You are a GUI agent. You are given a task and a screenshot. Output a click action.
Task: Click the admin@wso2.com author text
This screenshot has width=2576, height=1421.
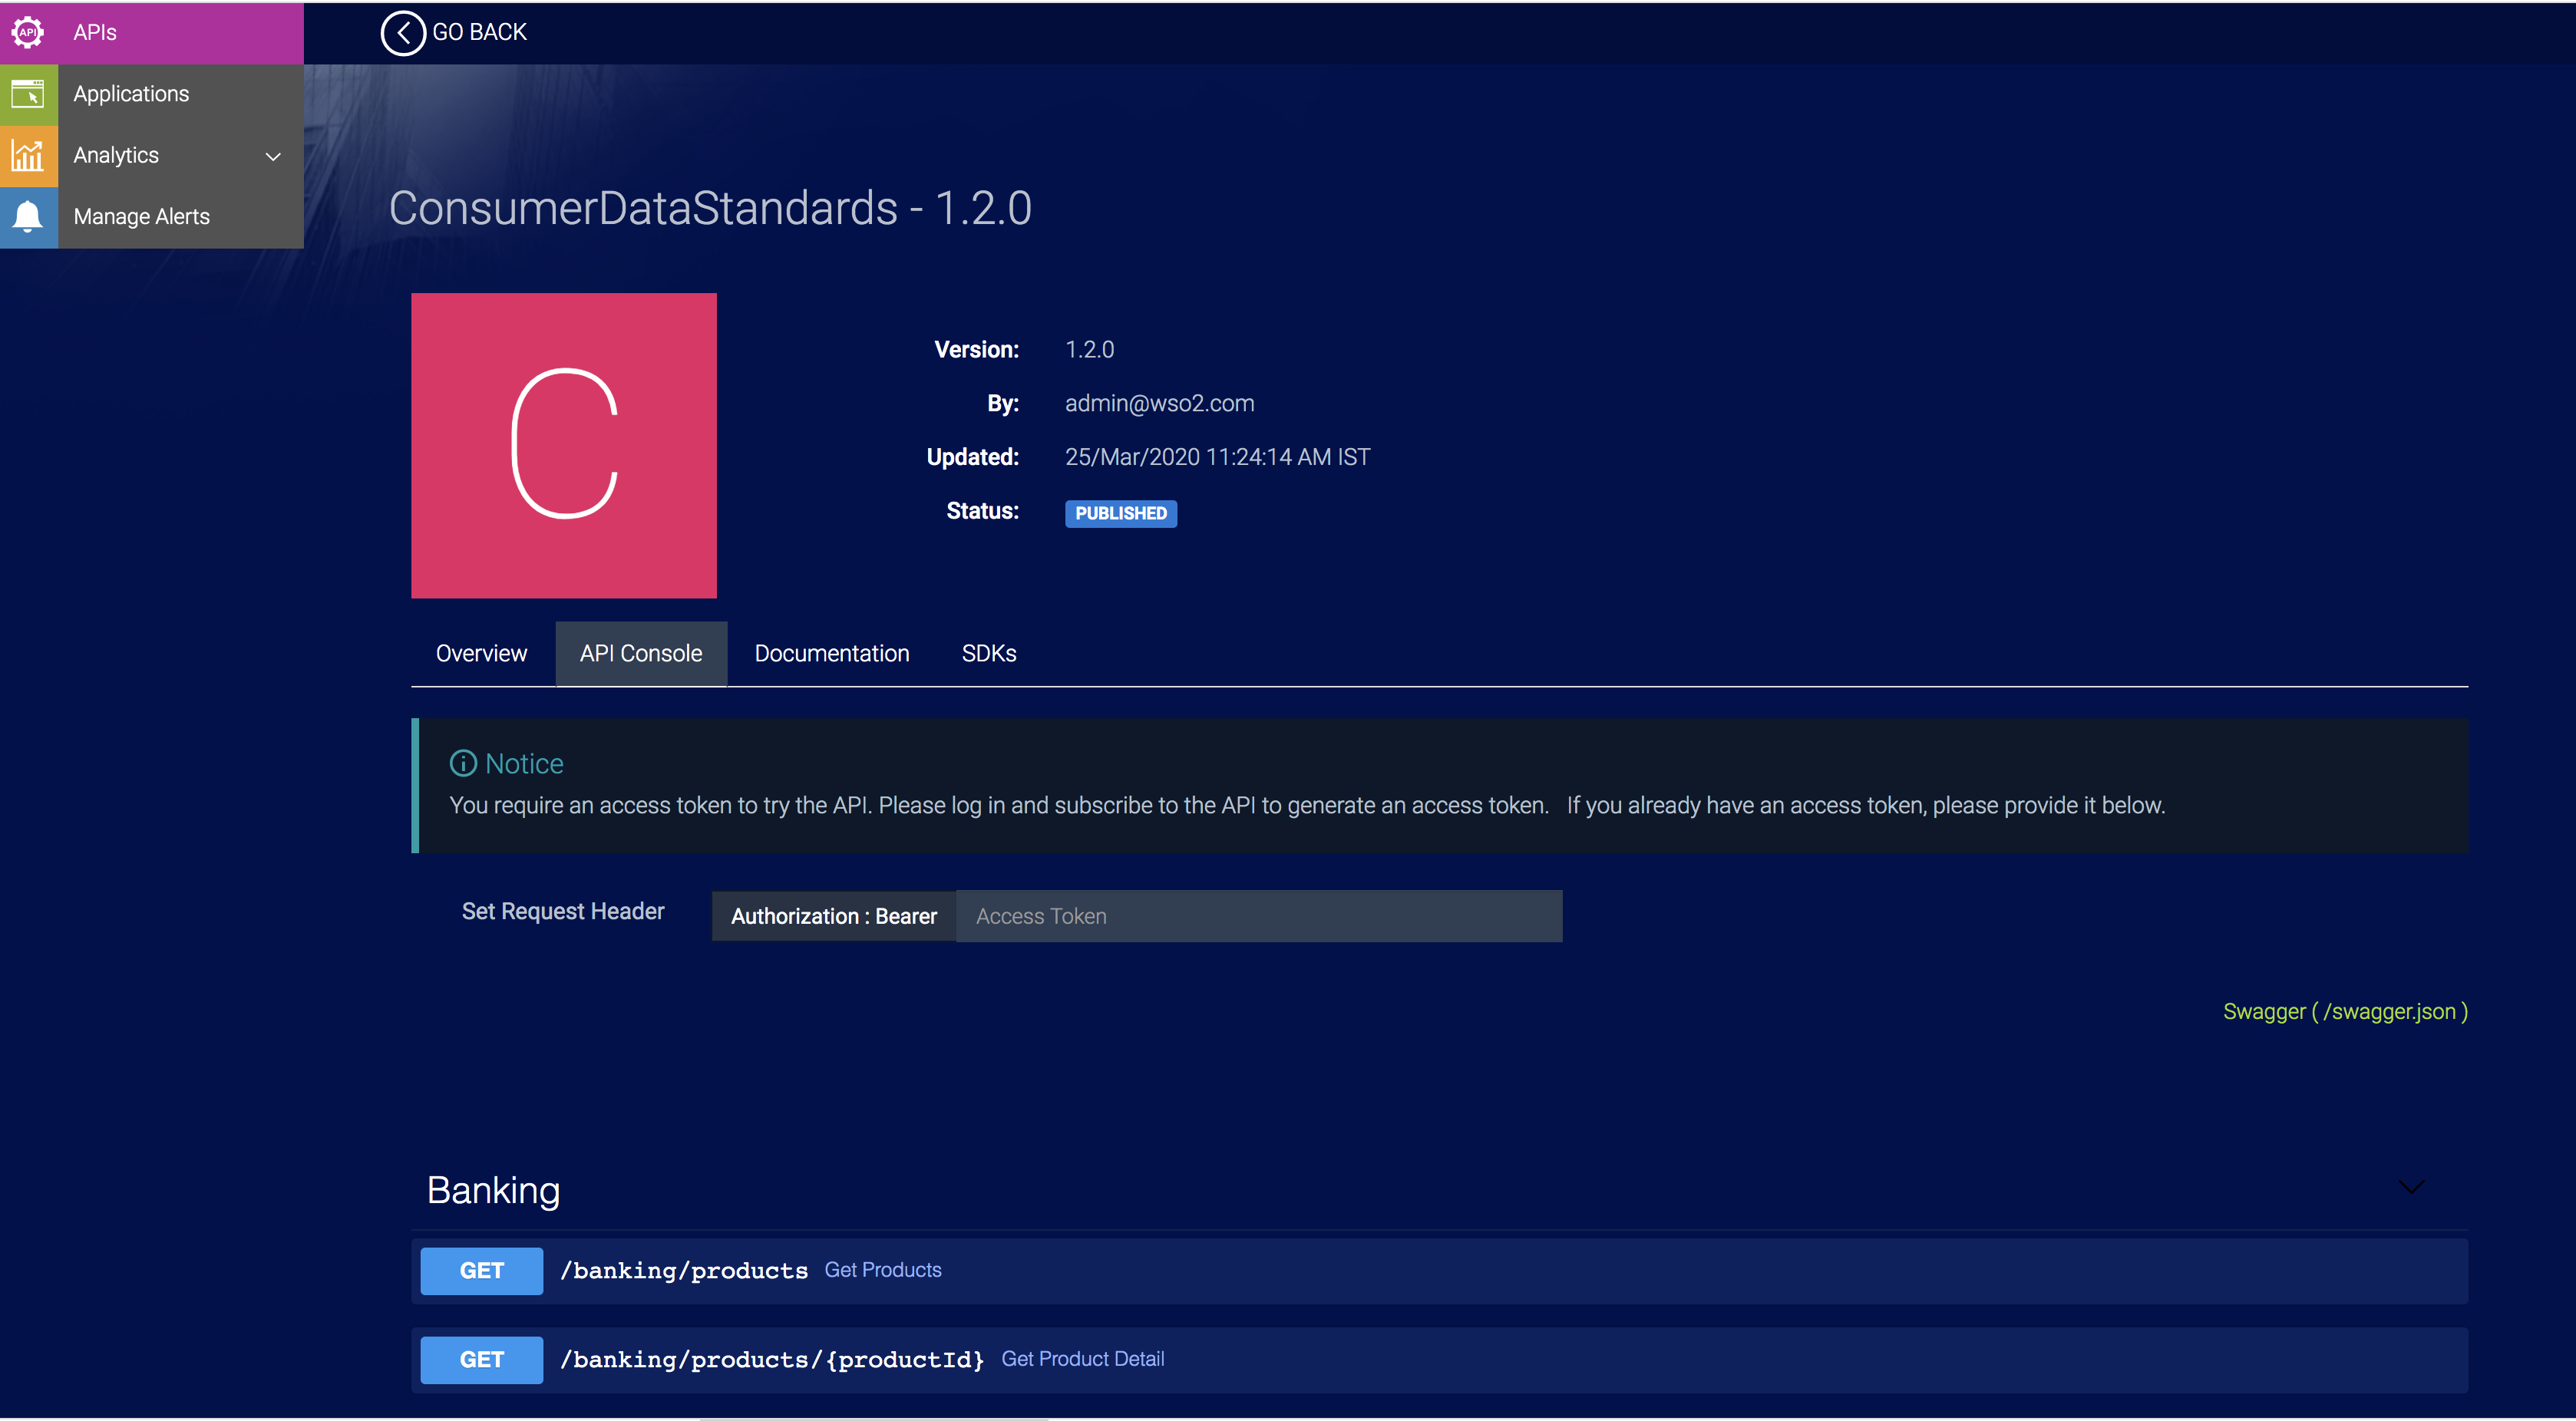pyautogui.click(x=1159, y=404)
